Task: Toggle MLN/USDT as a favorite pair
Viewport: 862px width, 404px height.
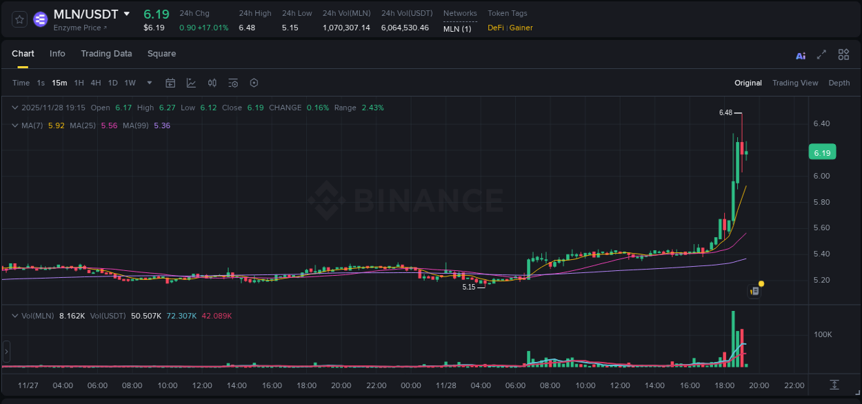Action: click(x=19, y=19)
